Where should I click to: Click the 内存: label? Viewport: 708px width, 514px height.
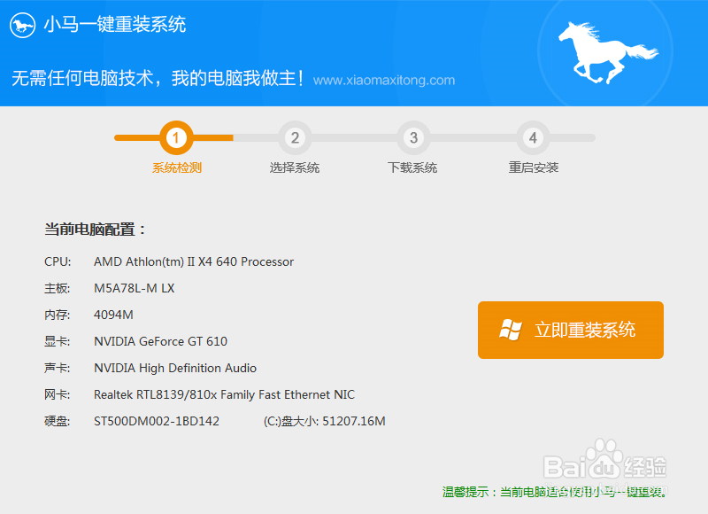pos(57,315)
